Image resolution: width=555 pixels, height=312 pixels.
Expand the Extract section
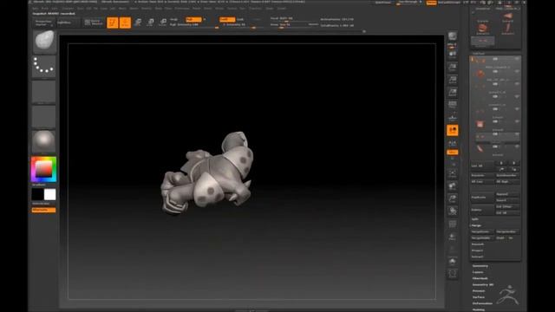pos(477,257)
